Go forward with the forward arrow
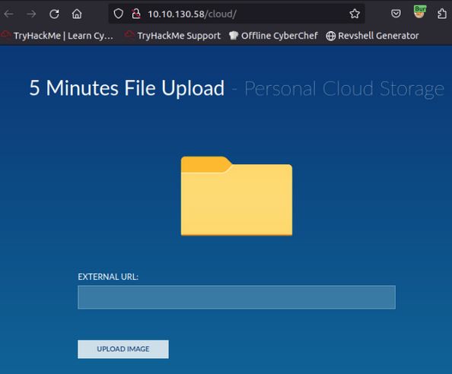The width and height of the screenshot is (452, 374). [x=31, y=14]
